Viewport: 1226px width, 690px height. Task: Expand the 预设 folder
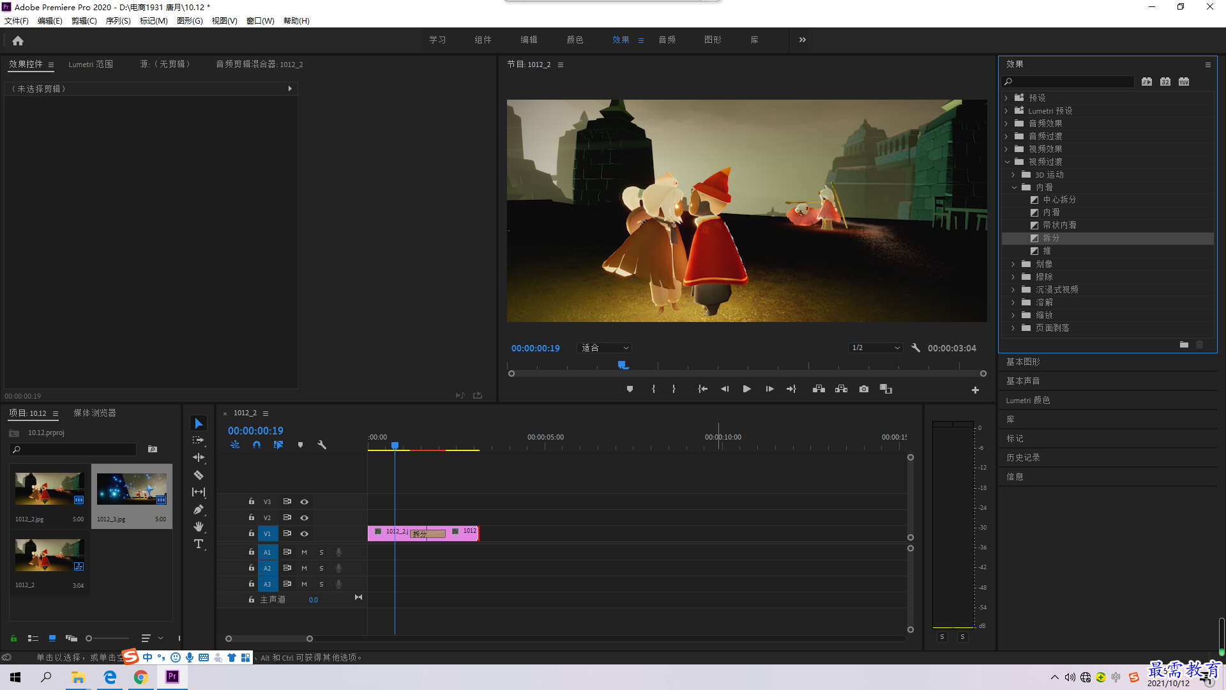tap(1006, 98)
